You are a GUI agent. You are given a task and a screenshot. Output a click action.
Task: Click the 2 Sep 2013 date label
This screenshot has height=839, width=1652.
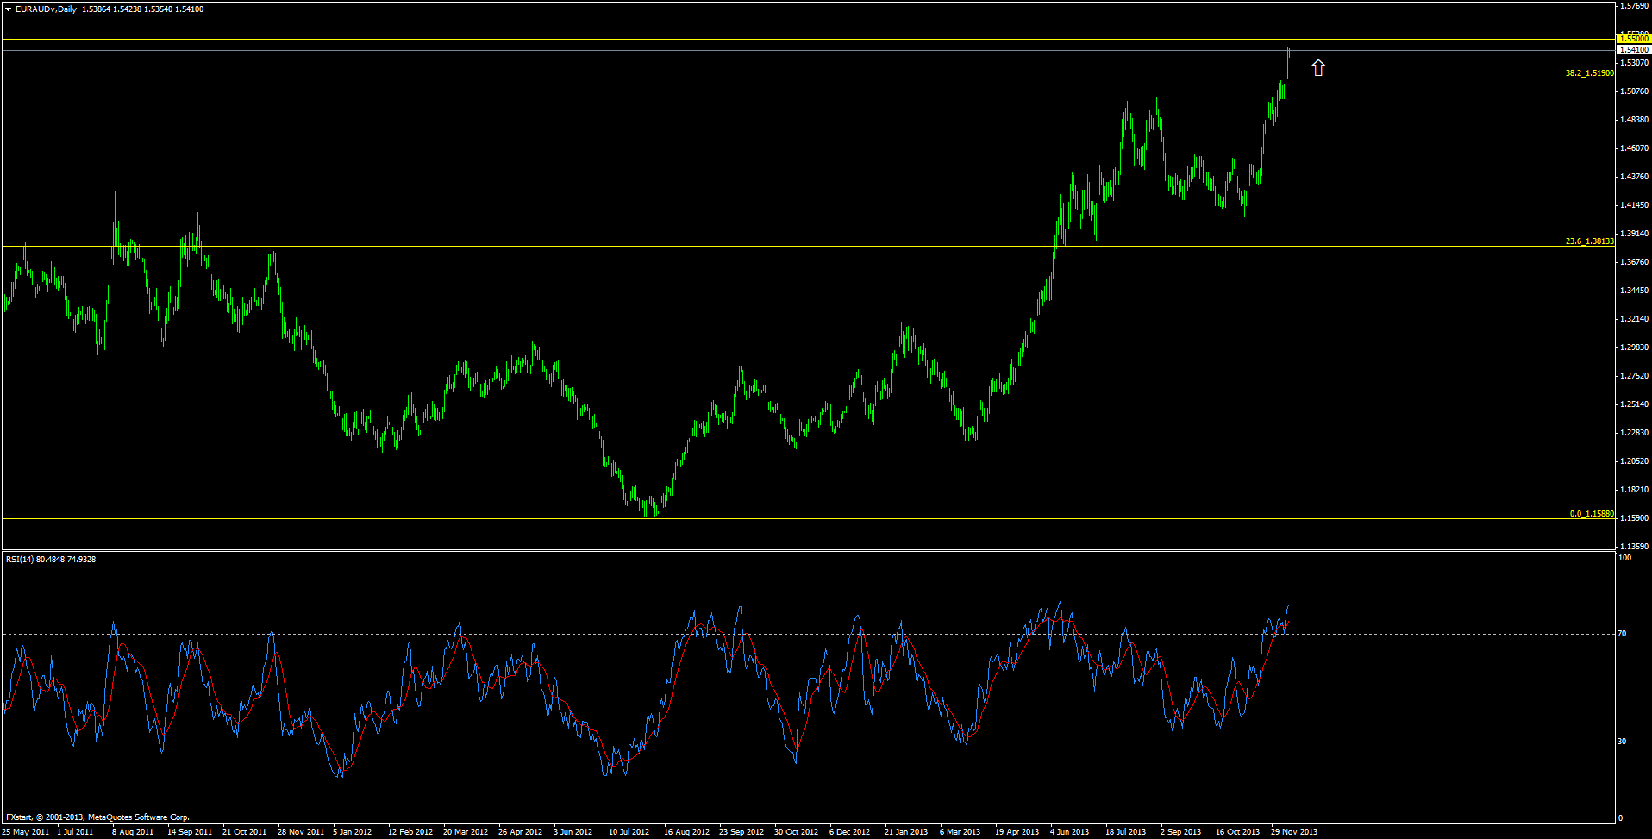pyautogui.click(x=1181, y=832)
